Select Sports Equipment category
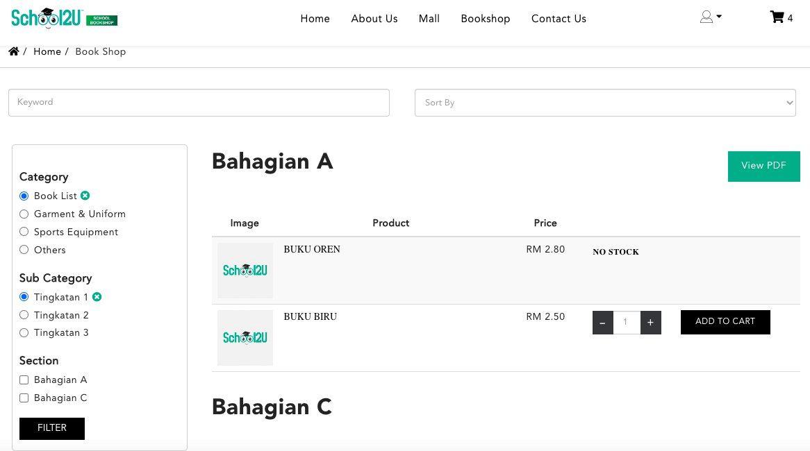Screen dimensions: 810x451 pyautogui.click(x=24, y=232)
